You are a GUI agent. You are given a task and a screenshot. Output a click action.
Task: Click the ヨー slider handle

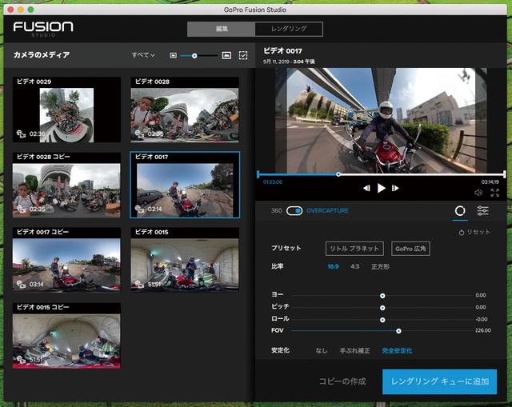382,296
